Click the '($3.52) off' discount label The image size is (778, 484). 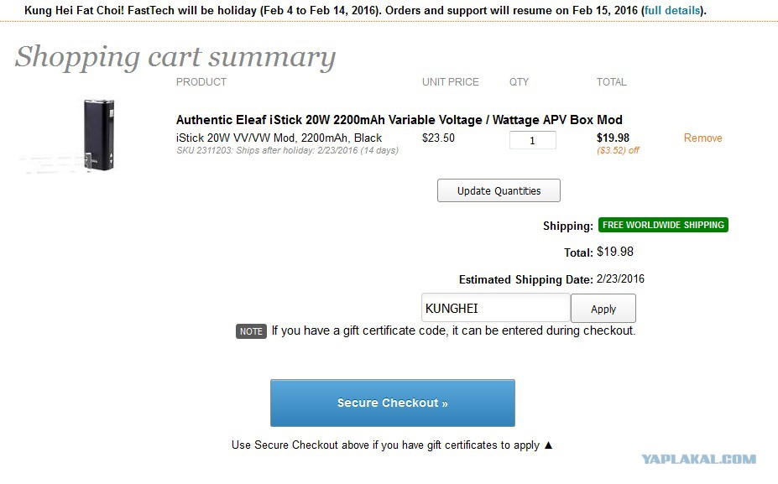click(618, 150)
